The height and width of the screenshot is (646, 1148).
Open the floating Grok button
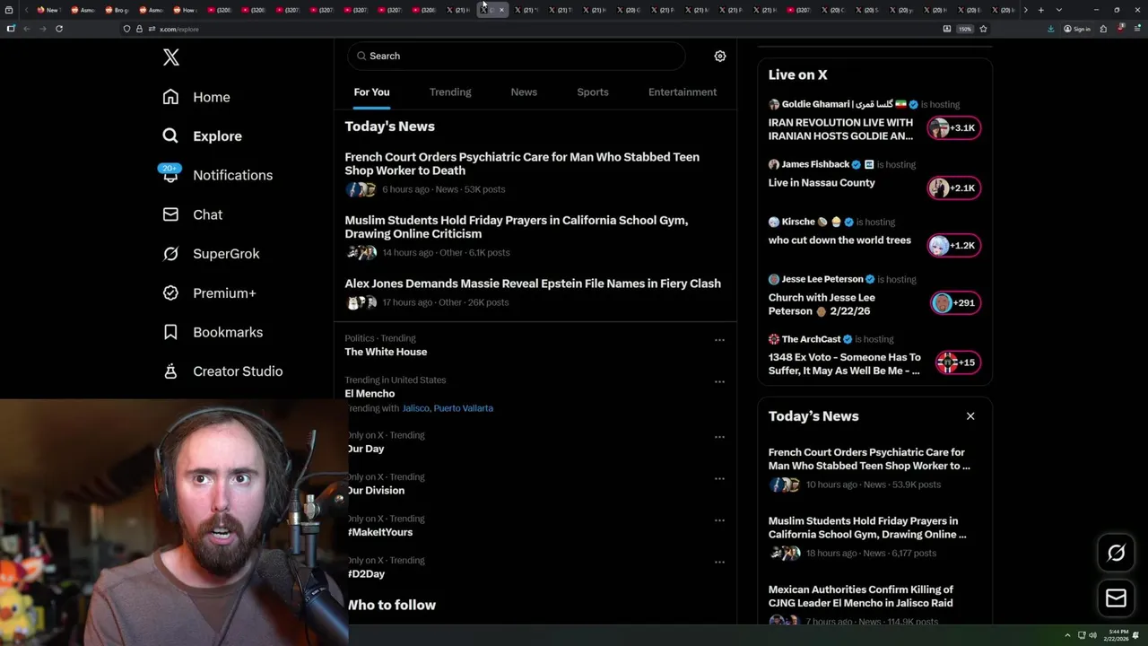pos(1116,553)
